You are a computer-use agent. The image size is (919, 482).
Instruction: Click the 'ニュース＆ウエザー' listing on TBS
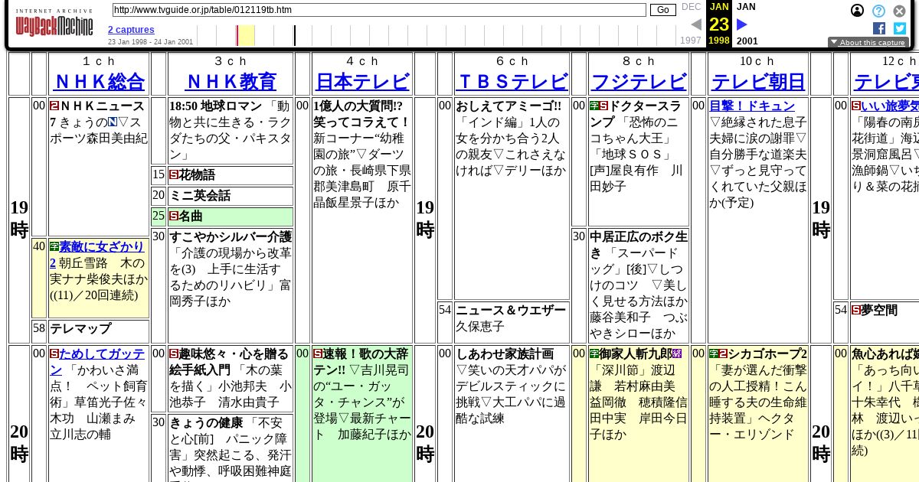pos(511,310)
